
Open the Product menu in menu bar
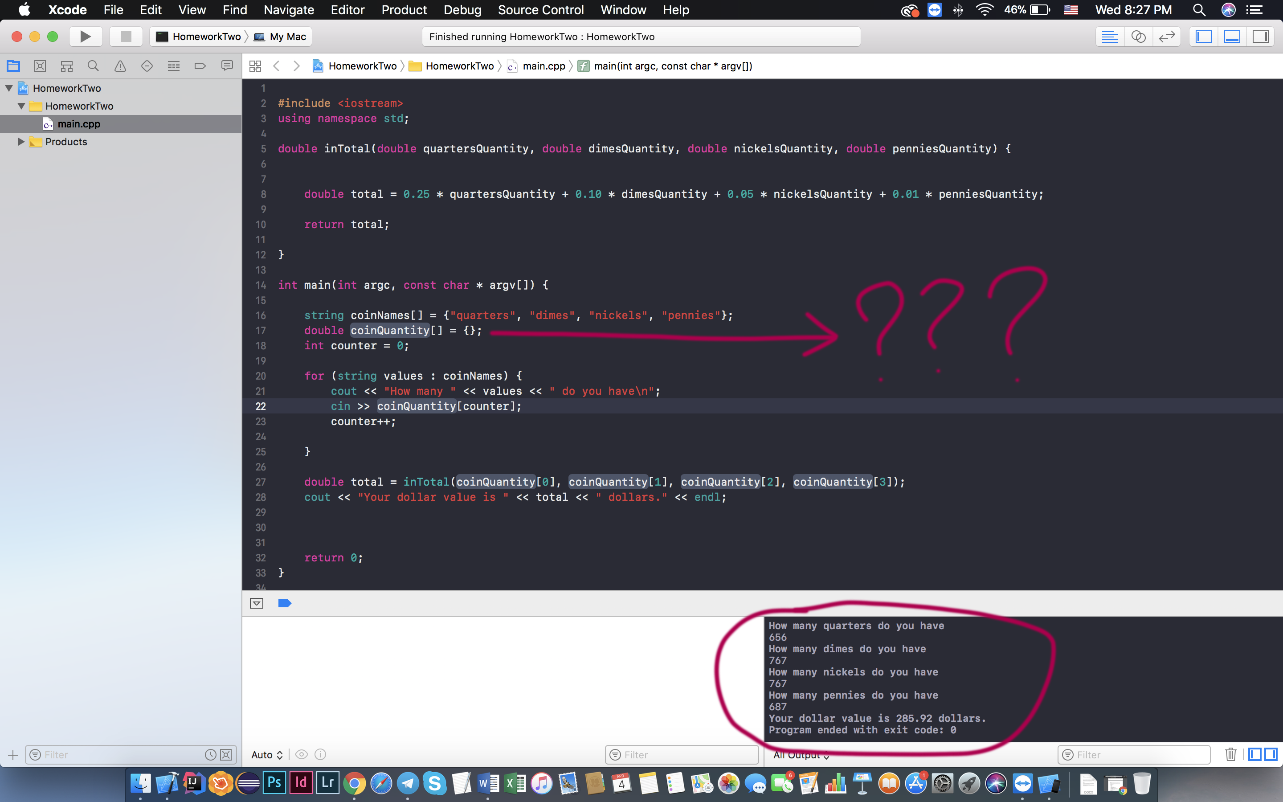click(x=402, y=9)
